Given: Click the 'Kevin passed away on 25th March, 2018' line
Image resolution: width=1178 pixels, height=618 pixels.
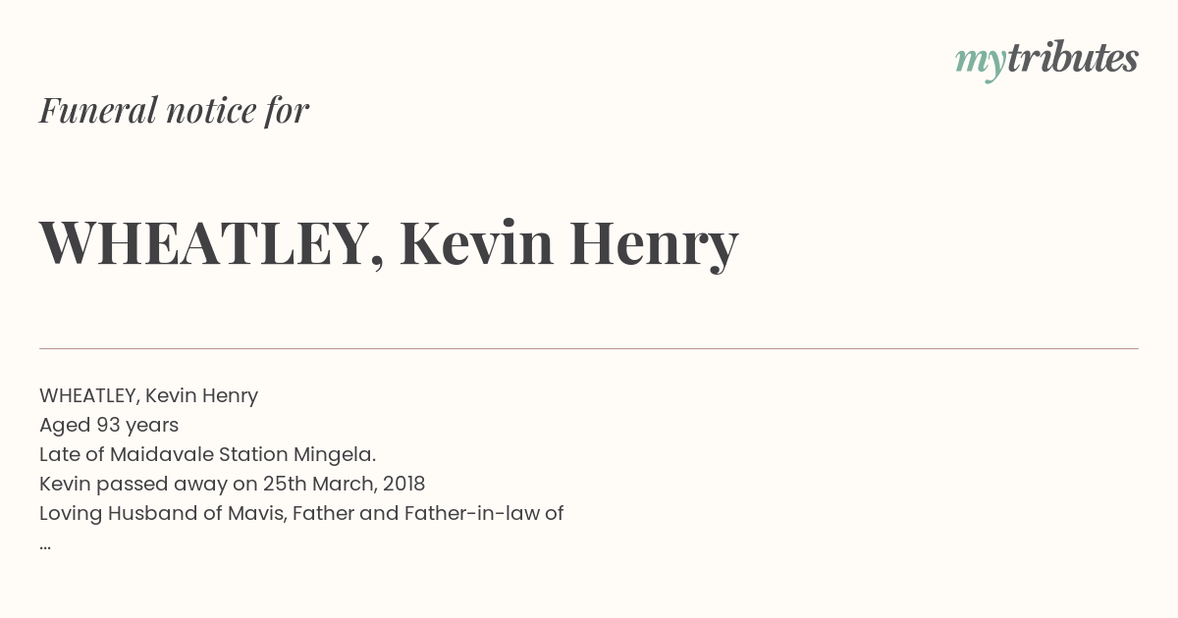Looking at the screenshot, I should tap(232, 484).
